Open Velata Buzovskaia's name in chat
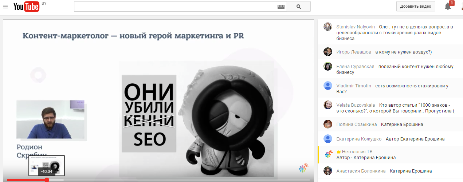This screenshot has height=182, width=463. pyautogui.click(x=356, y=105)
